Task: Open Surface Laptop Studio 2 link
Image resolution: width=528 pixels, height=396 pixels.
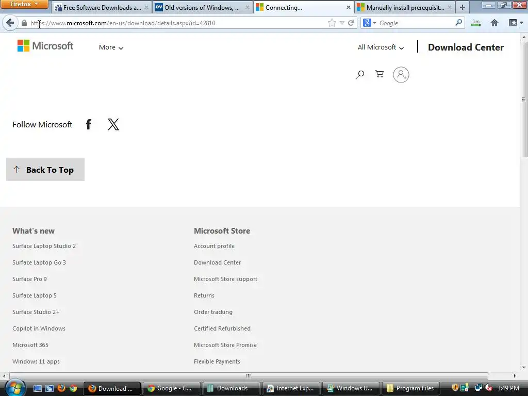Action: tap(44, 246)
